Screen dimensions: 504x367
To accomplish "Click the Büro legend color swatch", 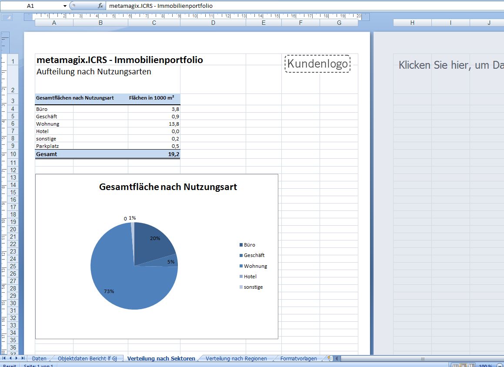I will tap(241, 245).
